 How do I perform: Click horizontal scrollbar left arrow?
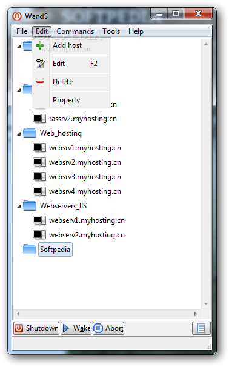tap(18, 314)
